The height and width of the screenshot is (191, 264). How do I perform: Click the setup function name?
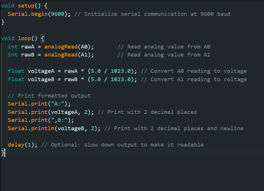pos(26,6)
